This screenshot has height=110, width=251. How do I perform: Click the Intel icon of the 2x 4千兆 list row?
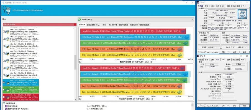(7, 39)
